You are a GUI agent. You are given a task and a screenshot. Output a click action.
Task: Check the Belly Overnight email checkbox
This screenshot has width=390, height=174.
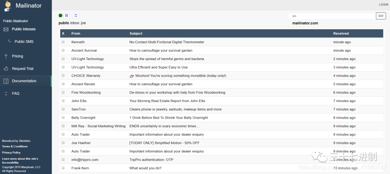coord(63,118)
